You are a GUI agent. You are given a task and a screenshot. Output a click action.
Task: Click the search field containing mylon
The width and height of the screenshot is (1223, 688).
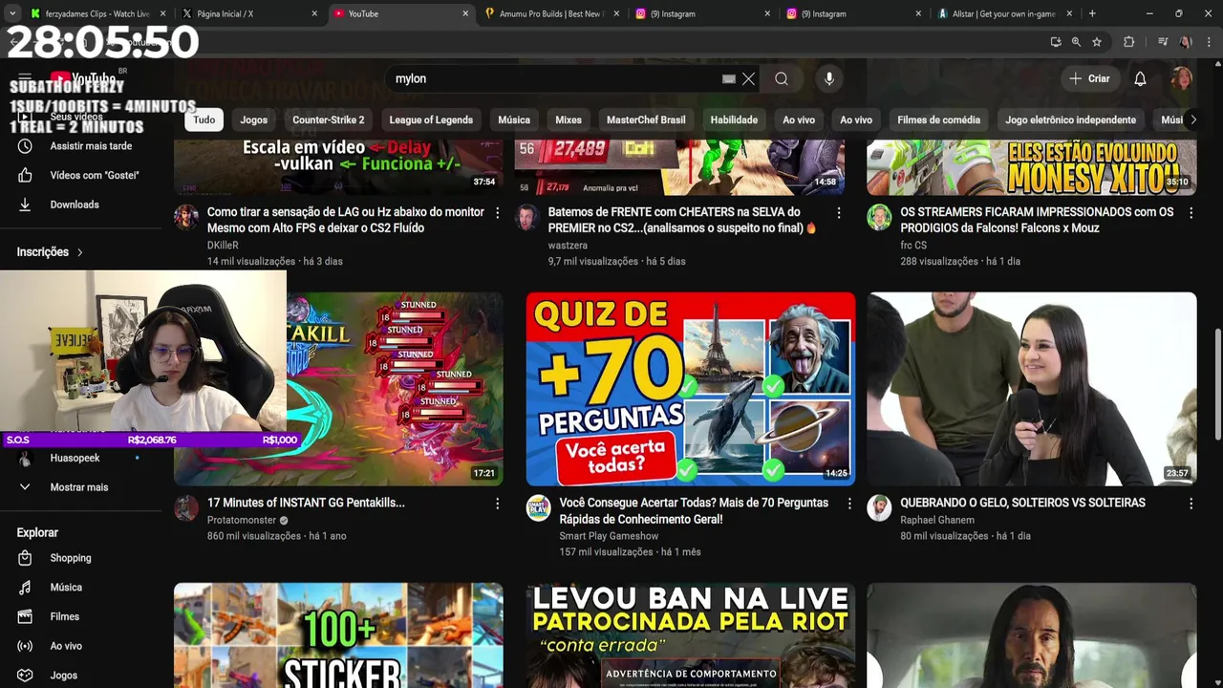(x=557, y=79)
